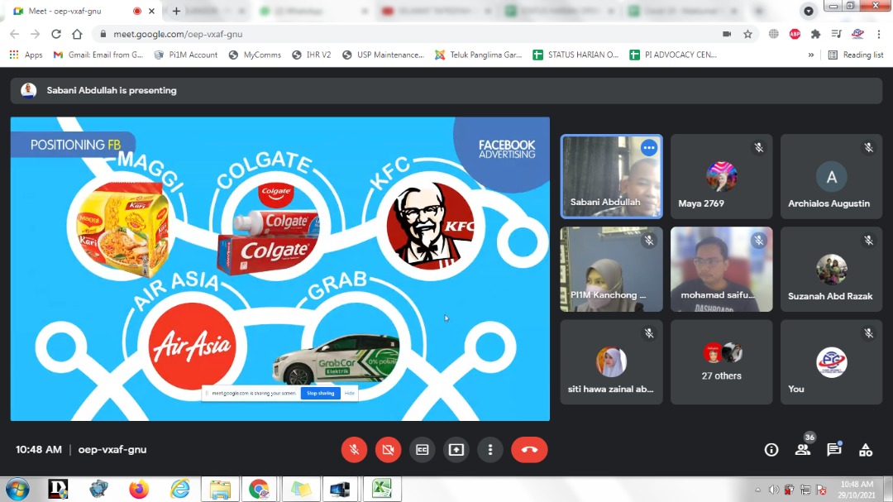Open the Gmail bookmark
The height and width of the screenshot is (502, 893).
(98, 55)
